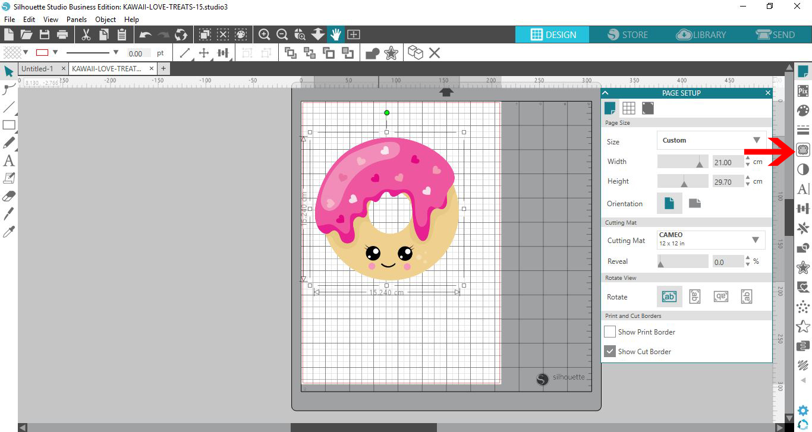
Task: Expand the fill pattern dropdown arrow
Action: (x=24, y=52)
